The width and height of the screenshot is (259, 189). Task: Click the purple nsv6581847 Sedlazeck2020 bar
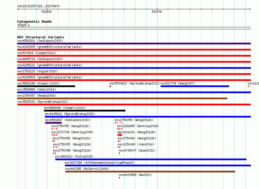(53, 123)
